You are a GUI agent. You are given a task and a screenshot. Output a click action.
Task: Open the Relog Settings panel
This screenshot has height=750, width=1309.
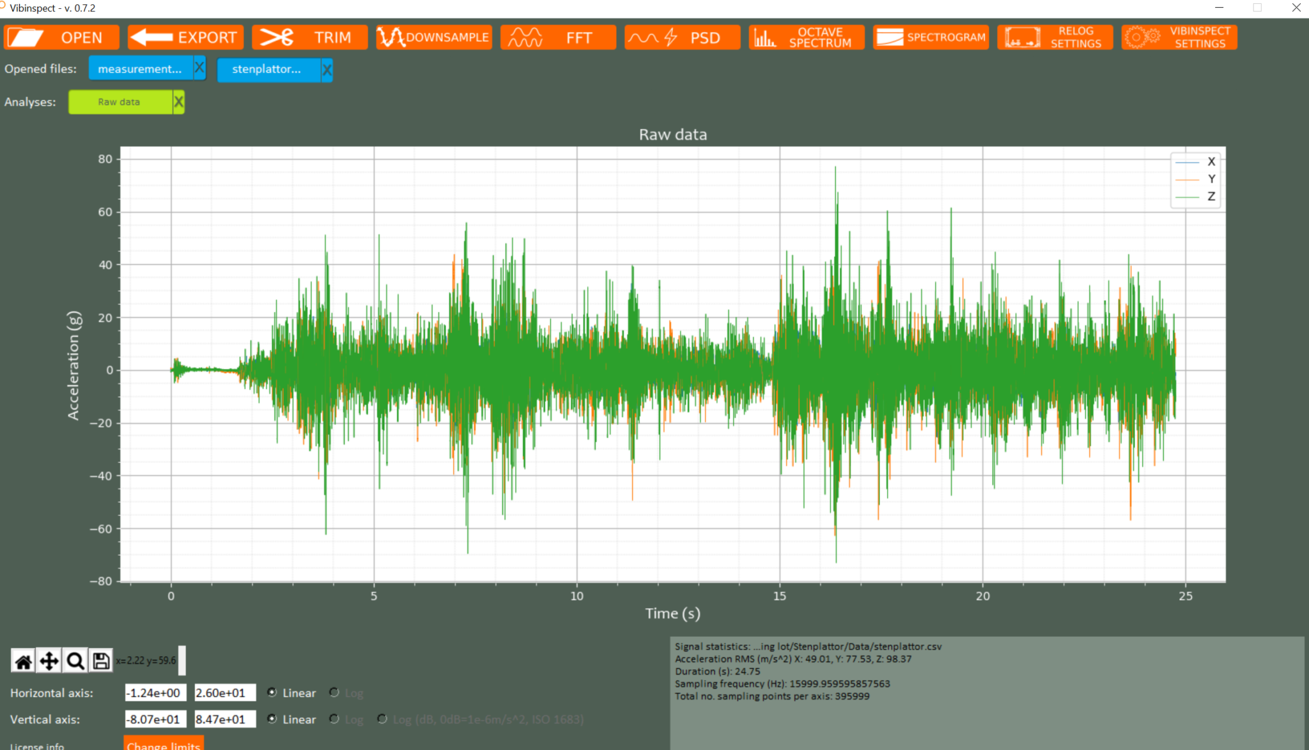click(x=1055, y=37)
